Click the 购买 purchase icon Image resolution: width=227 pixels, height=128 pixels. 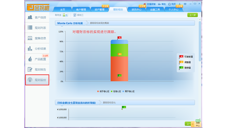172,4
